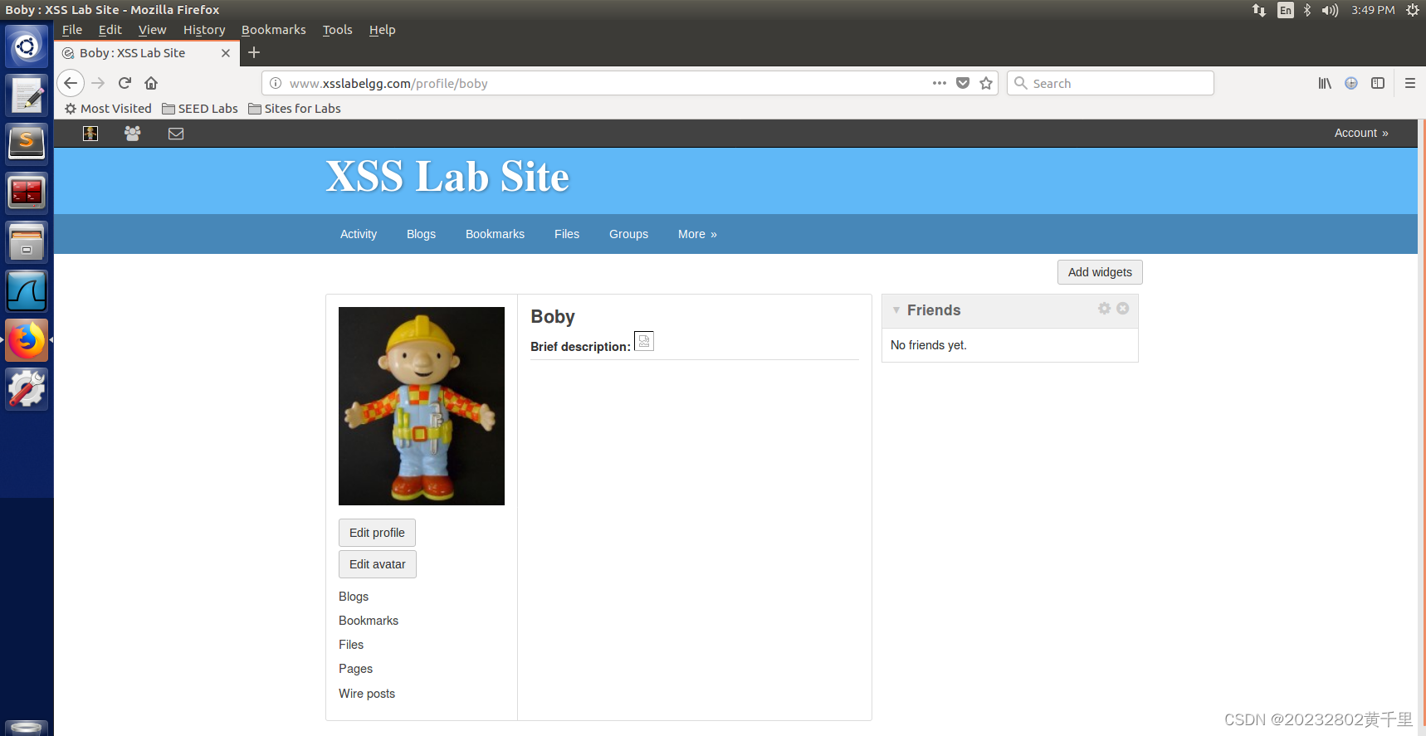The image size is (1426, 736).
Task: Launch the text editor from the dock
Action: (27, 95)
